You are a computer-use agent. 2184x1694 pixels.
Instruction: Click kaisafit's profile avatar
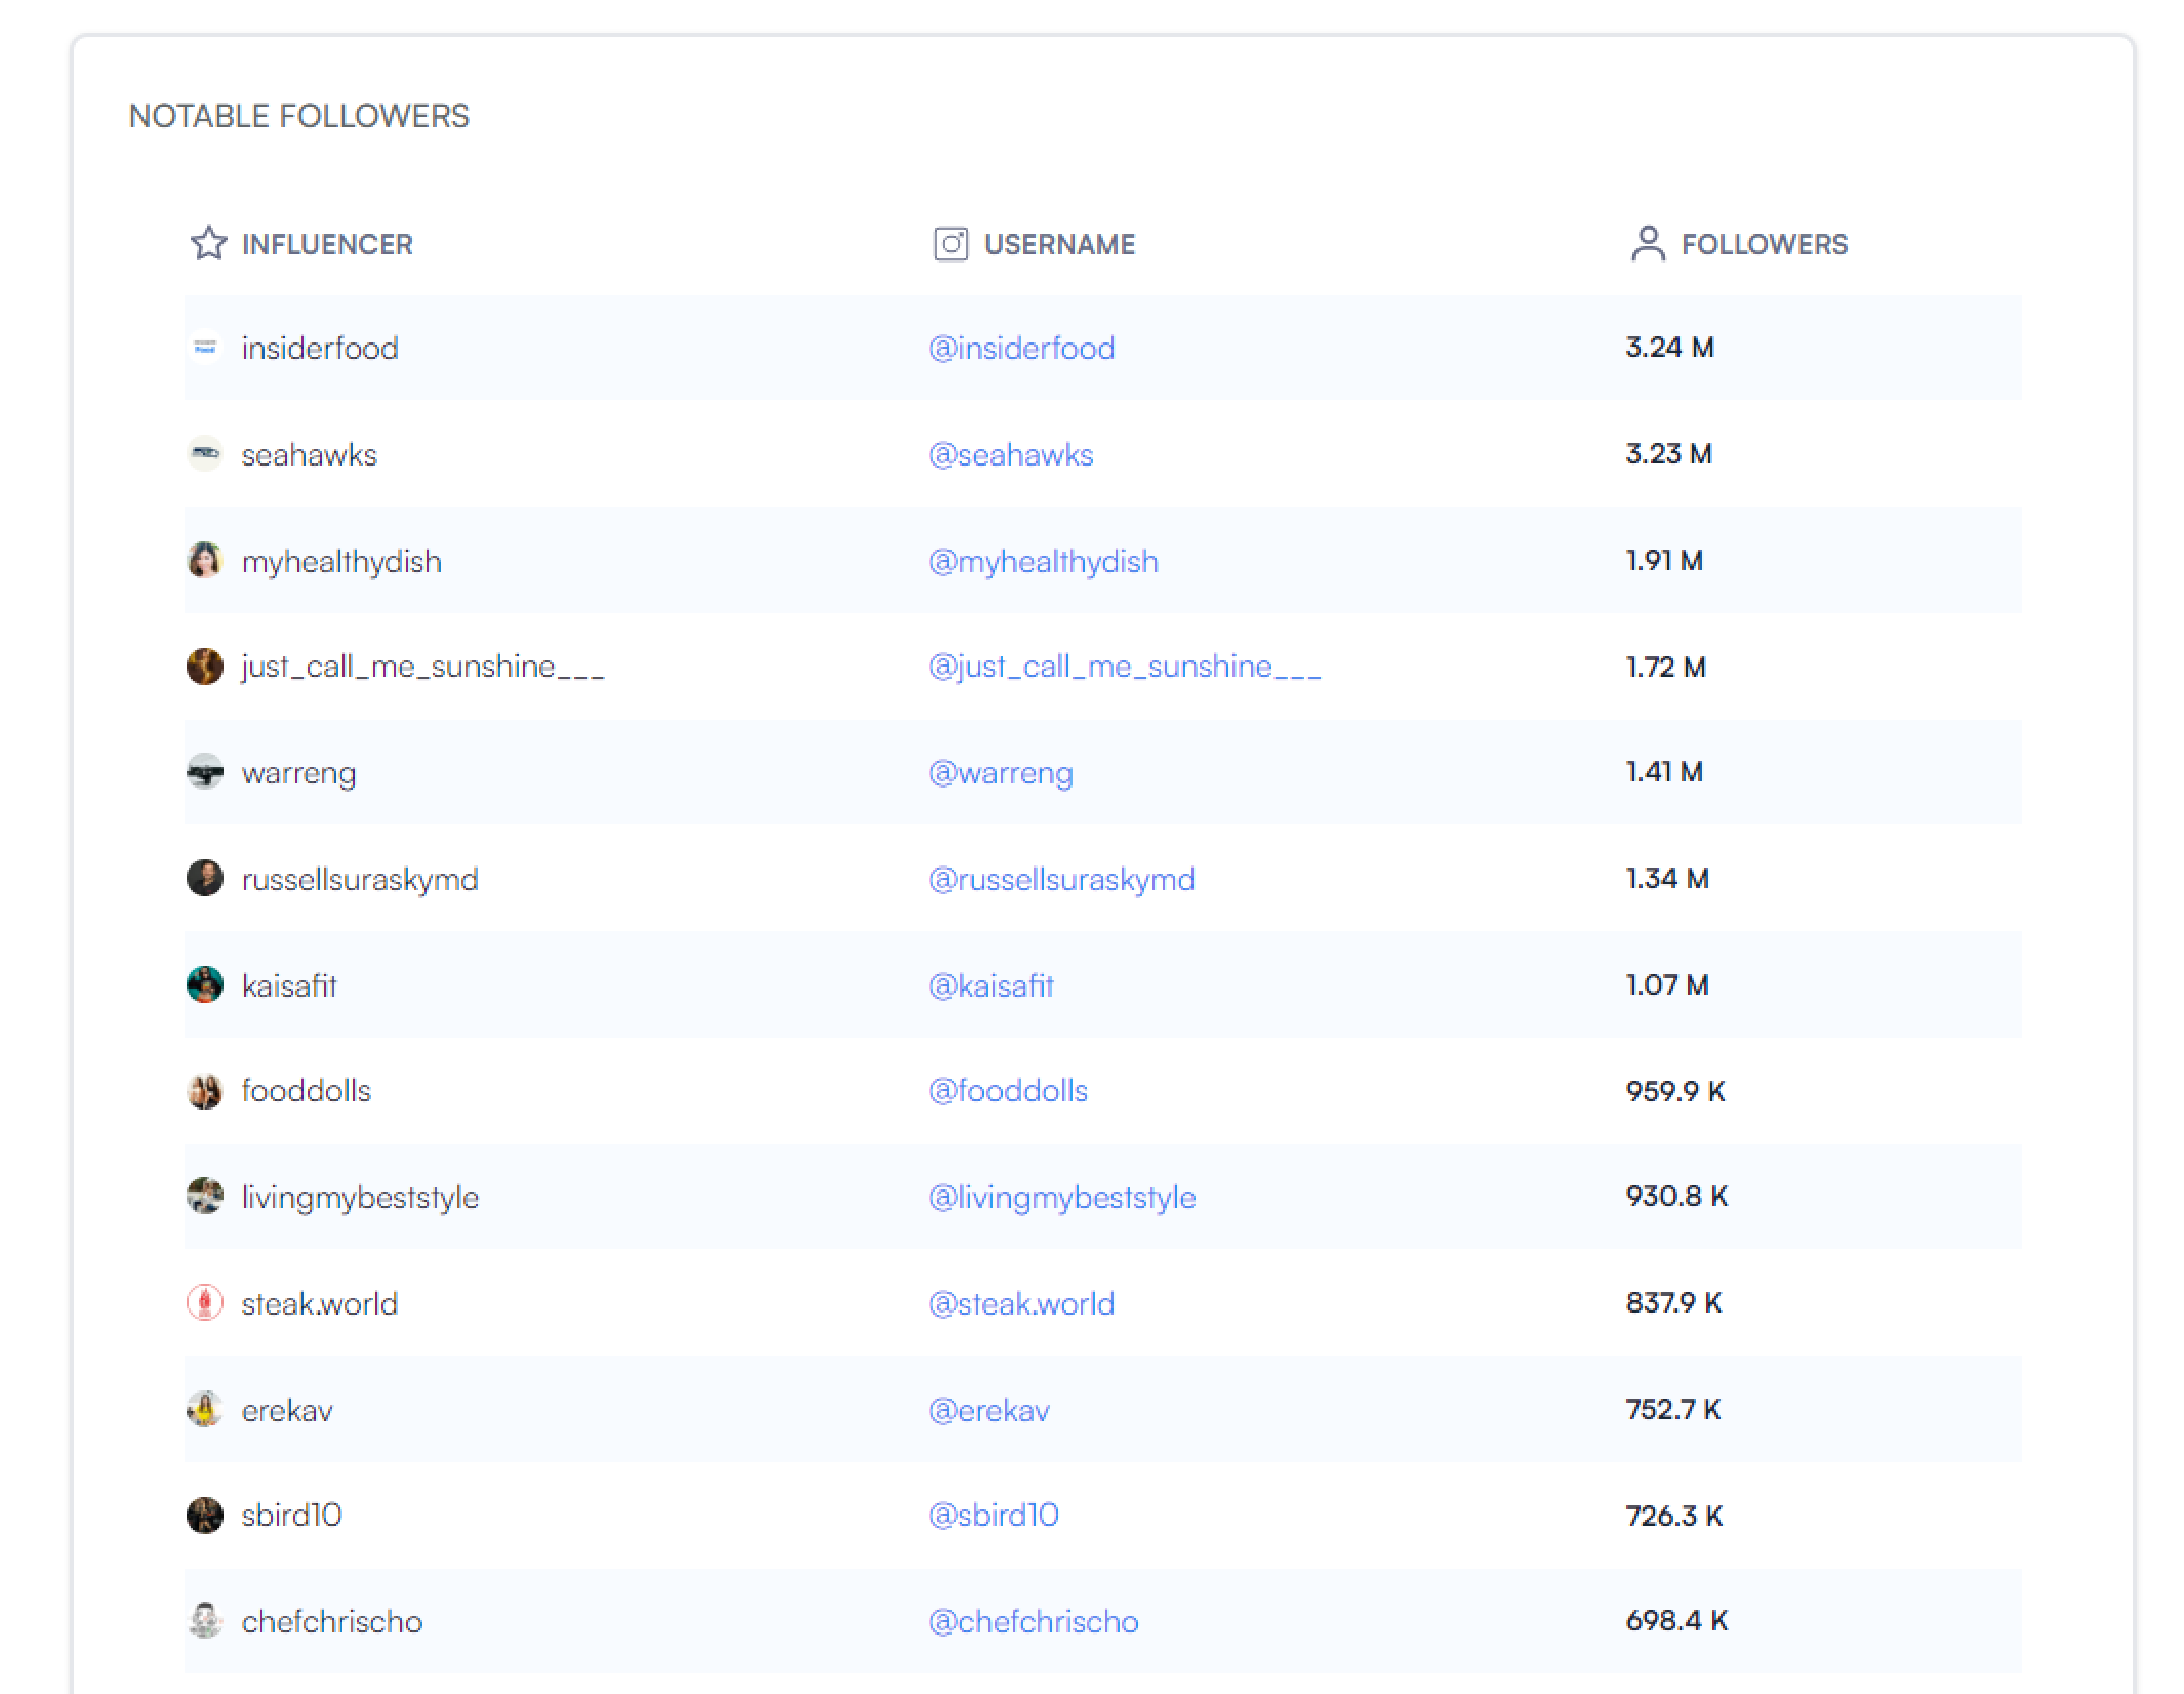point(205,984)
